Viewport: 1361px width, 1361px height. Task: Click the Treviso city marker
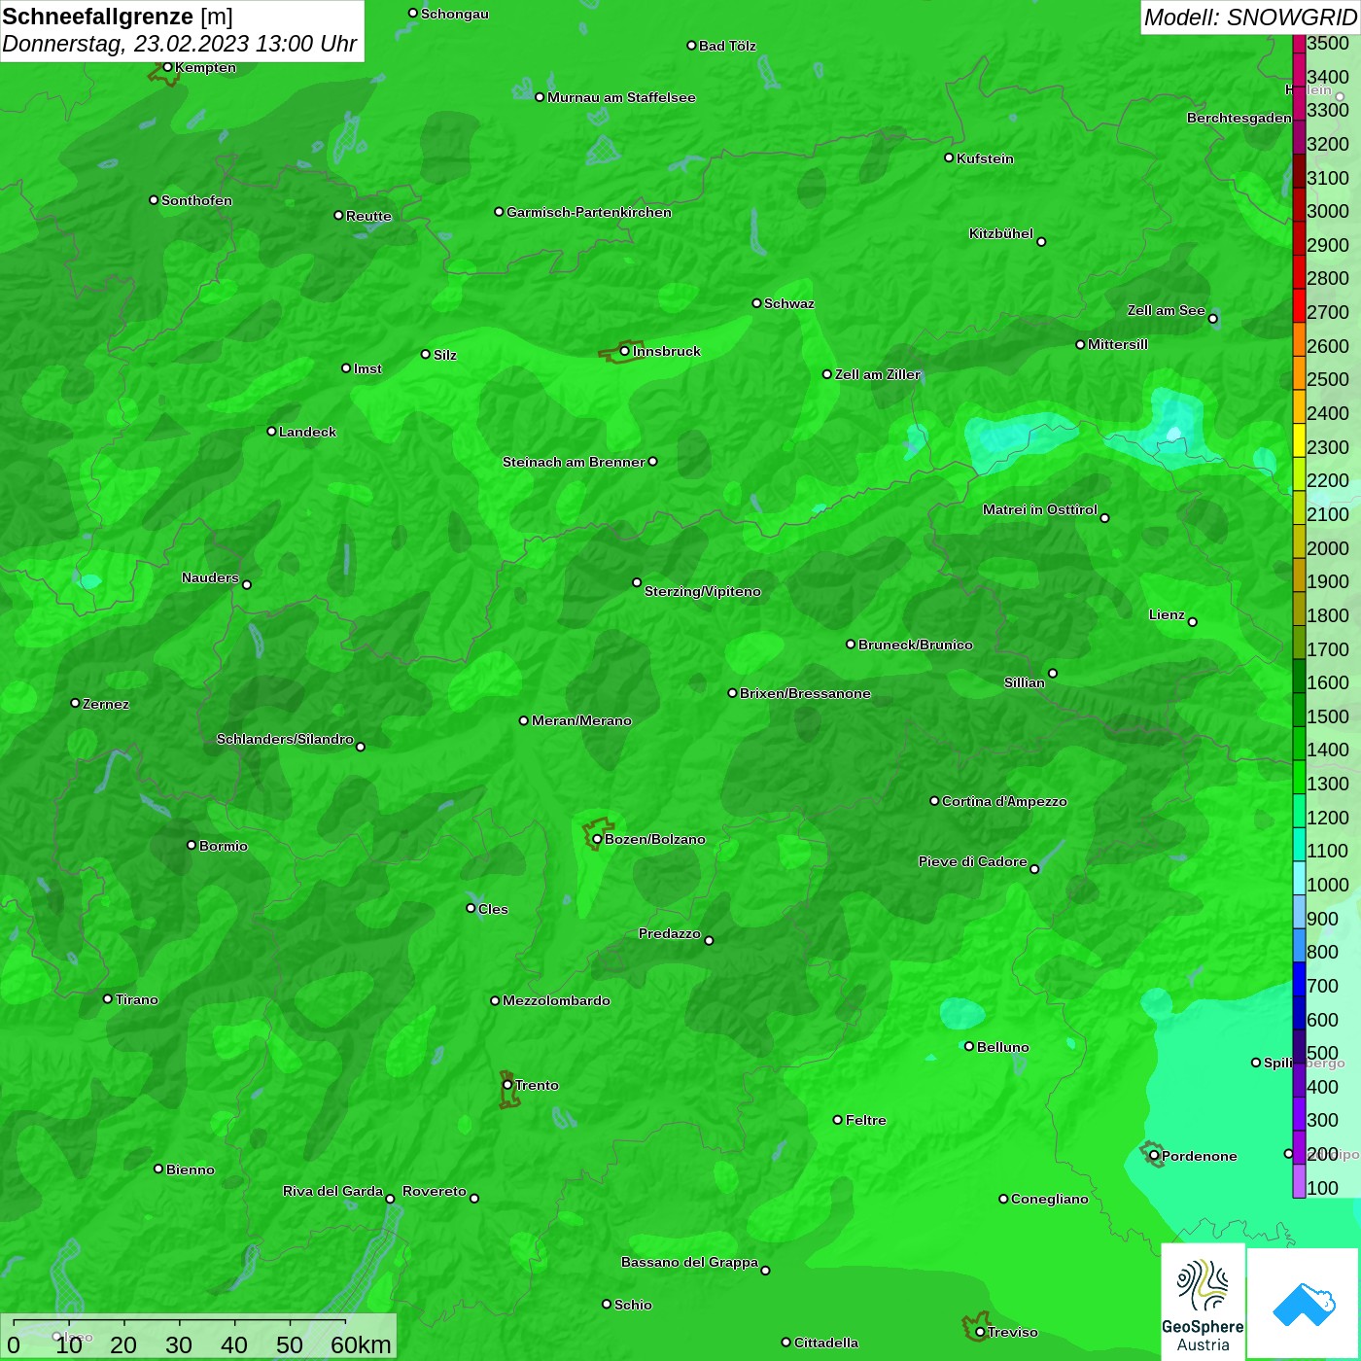pyautogui.click(x=980, y=1332)
